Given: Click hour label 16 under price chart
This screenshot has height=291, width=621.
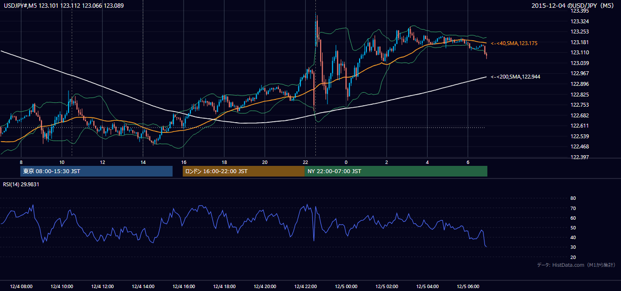Looking at the screenshot, I should [x=183, y=162].
